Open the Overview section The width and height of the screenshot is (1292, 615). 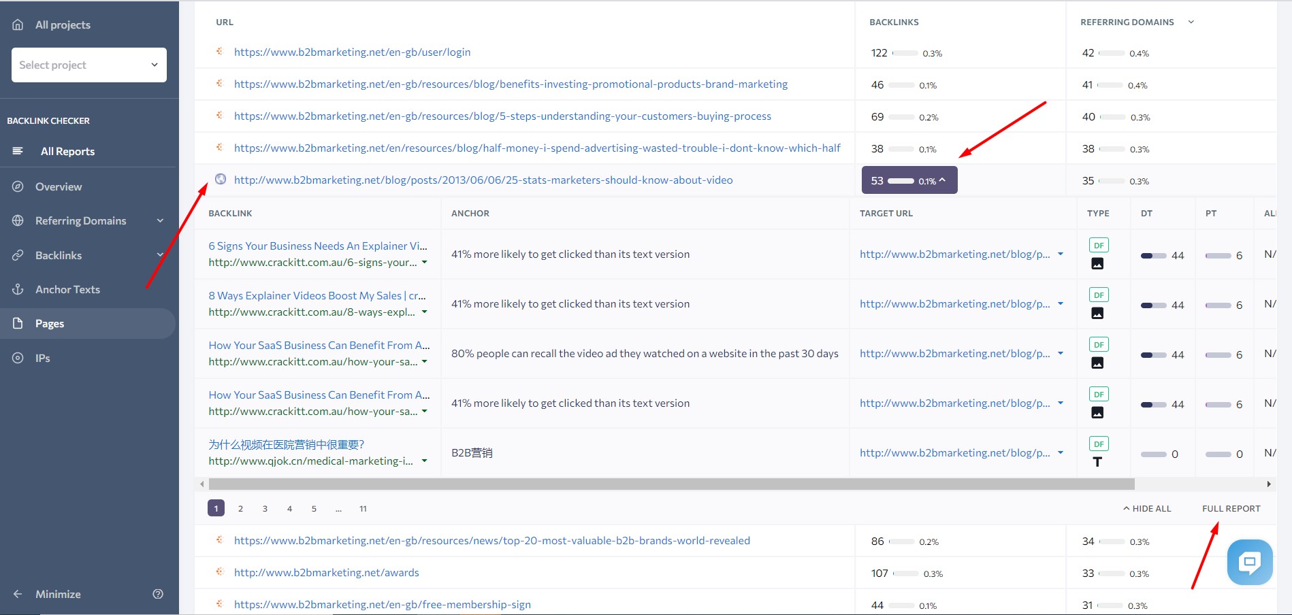click(x=59, y=186)
